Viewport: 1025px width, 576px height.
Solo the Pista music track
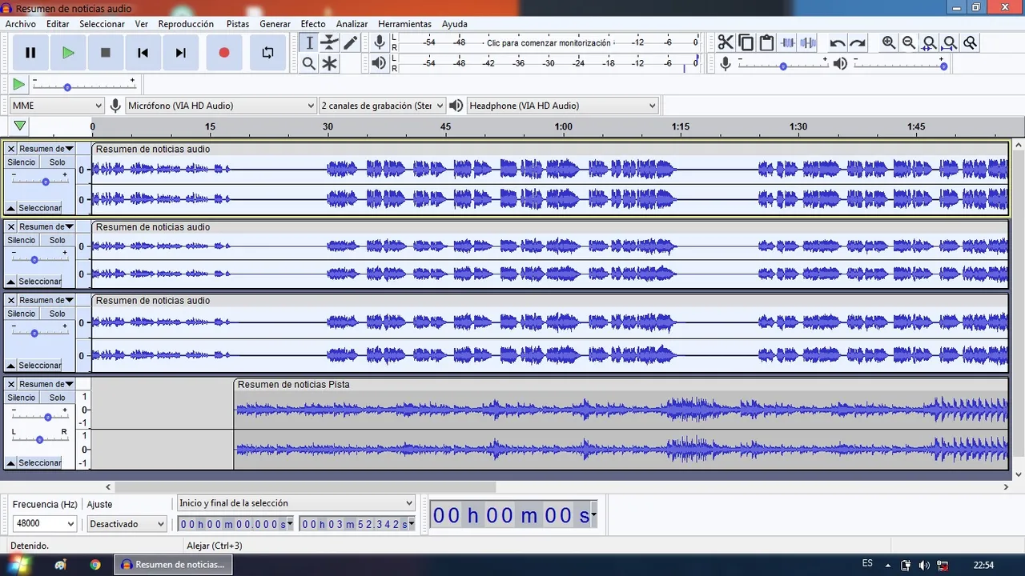click(x=57, y=398)
